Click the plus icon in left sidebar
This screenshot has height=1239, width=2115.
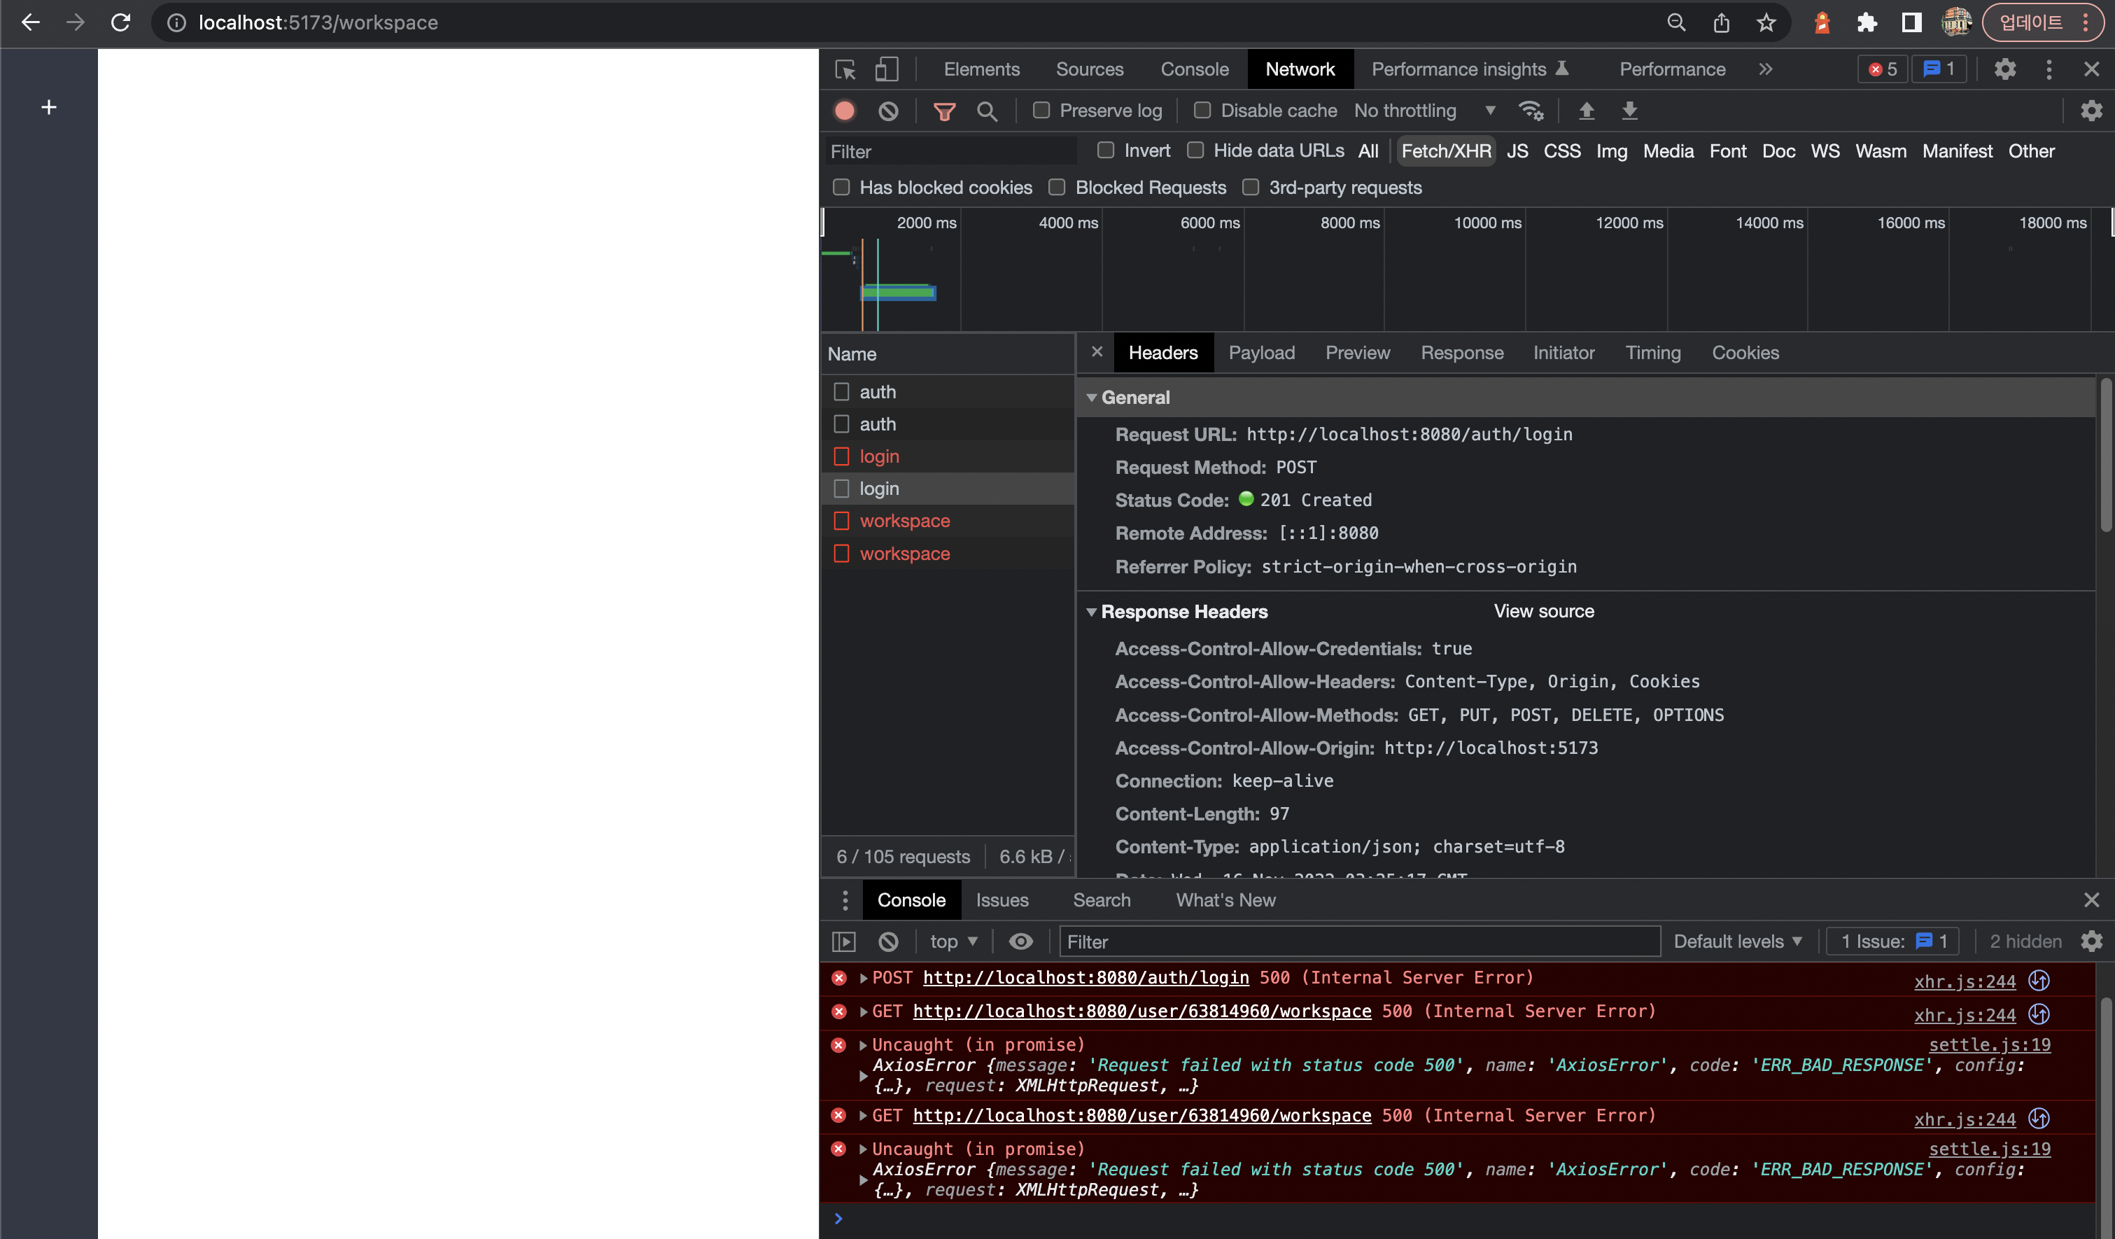click(x=49, y=107)
